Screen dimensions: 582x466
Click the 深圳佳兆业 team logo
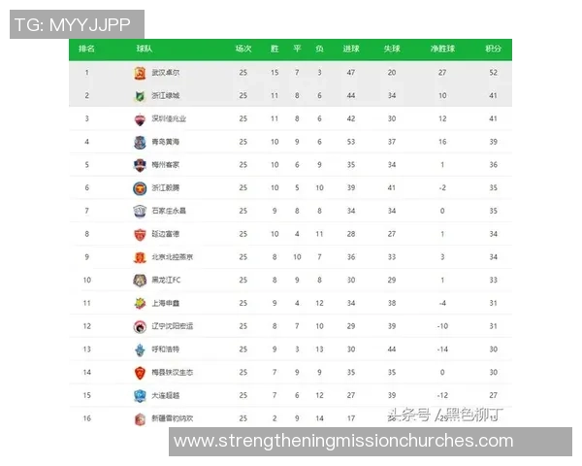pos(140,119)
